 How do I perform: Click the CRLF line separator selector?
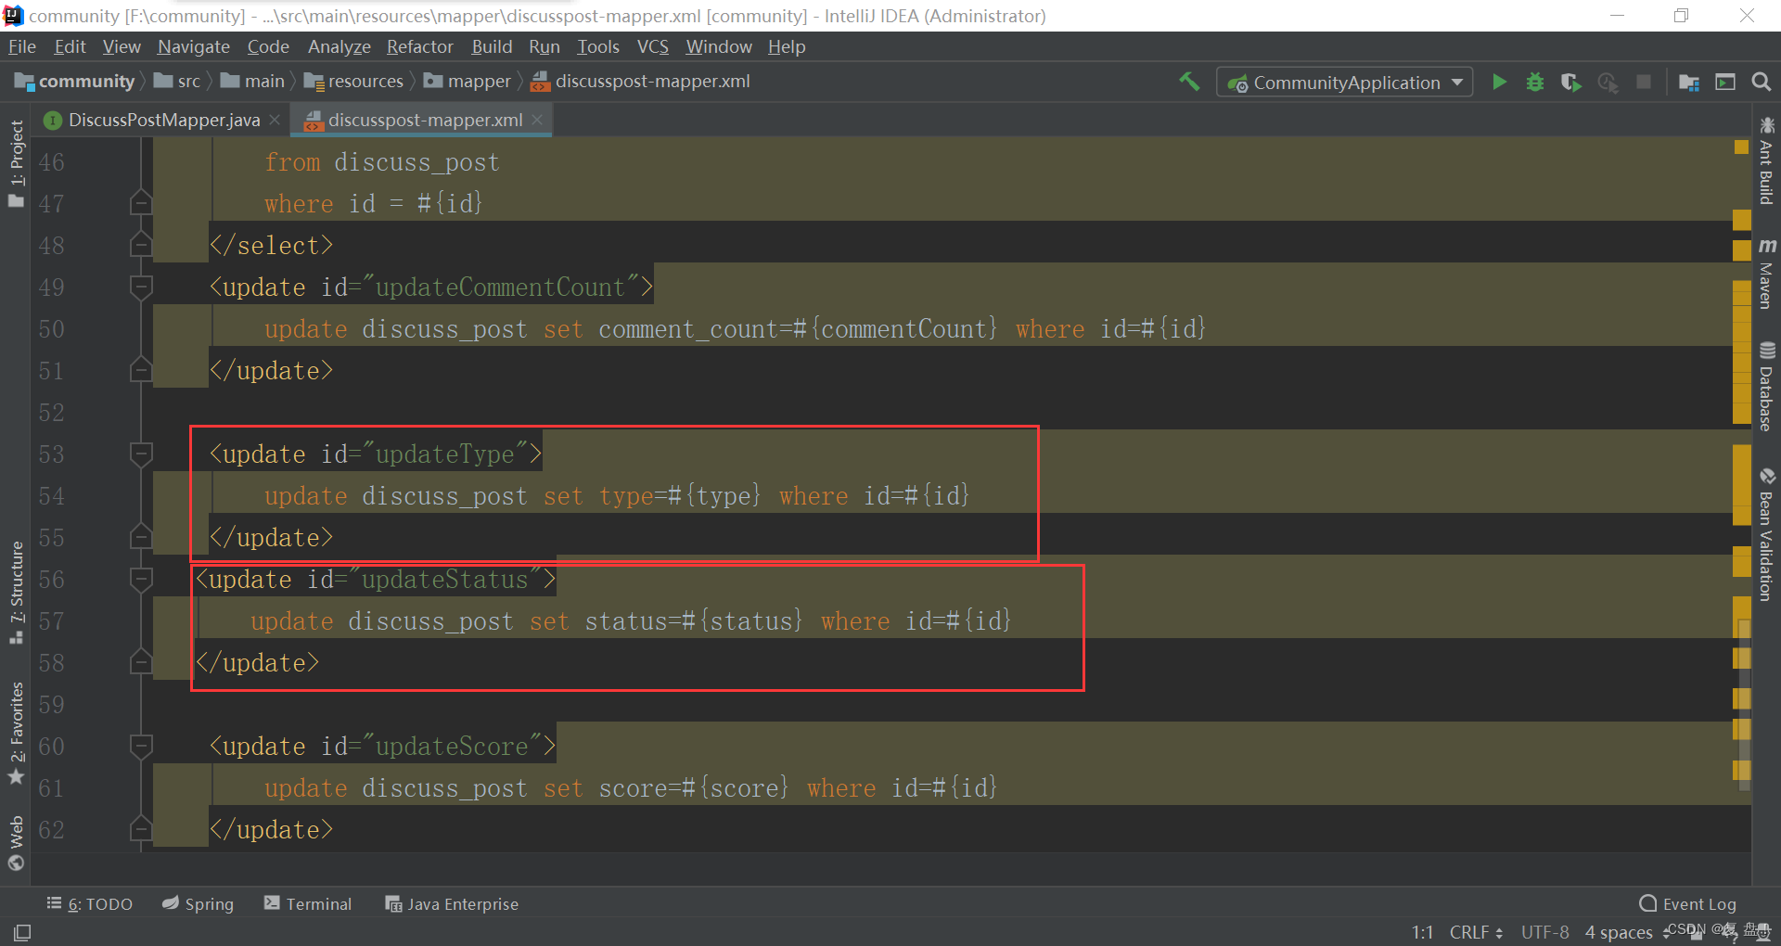click(x=1477, y=932)
